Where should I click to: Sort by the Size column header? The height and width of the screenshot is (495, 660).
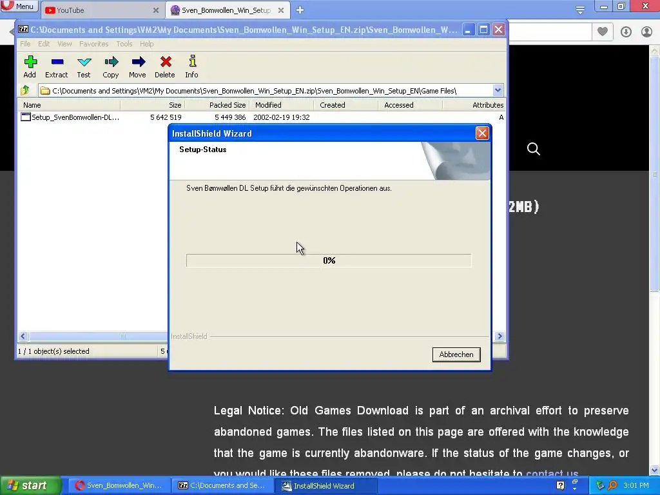(152, 105)
